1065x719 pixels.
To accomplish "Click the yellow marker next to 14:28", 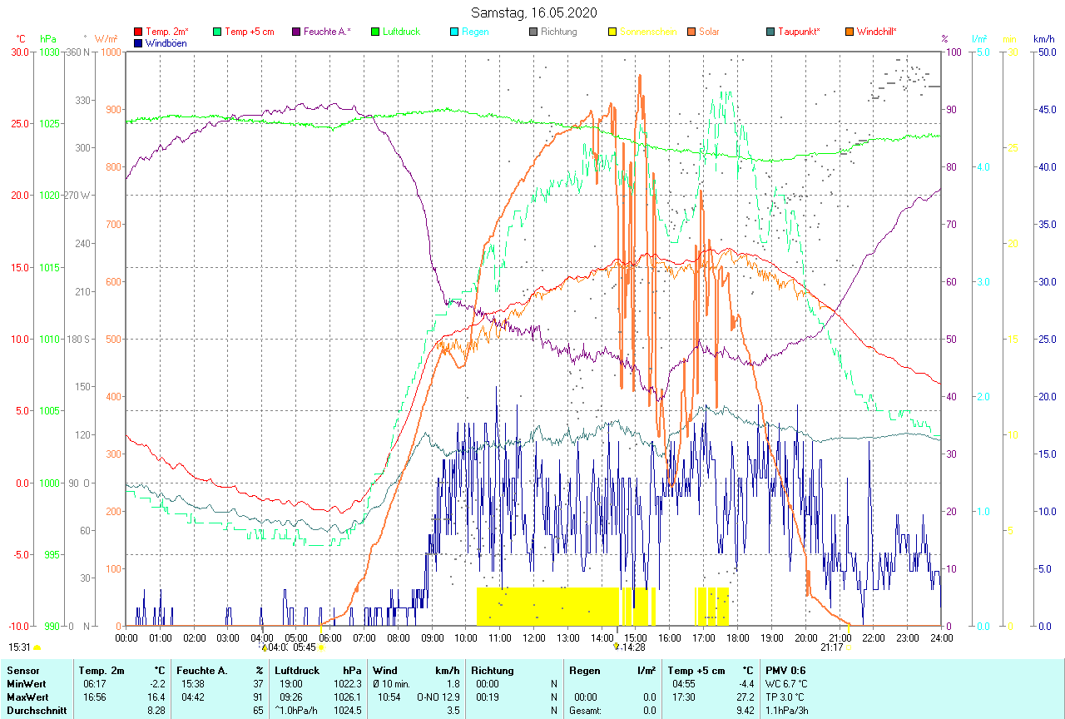I will pyautogui.click(x=617, y=646).
